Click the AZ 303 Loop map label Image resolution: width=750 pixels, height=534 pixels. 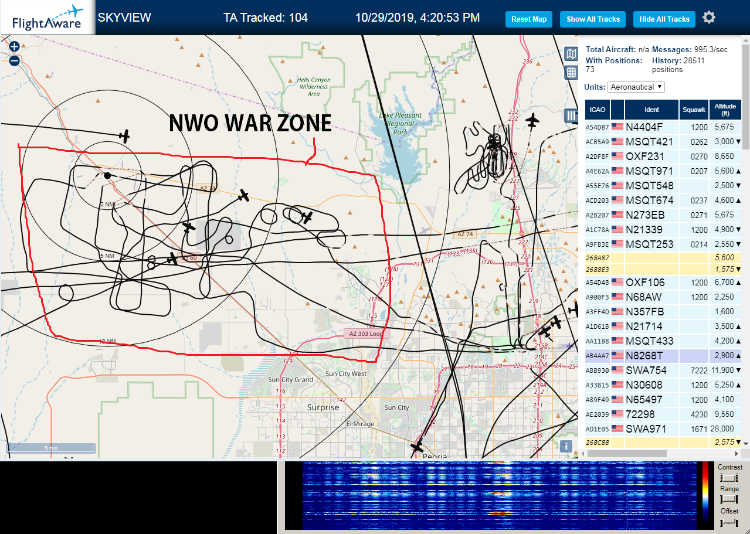(x=366, y=333)
